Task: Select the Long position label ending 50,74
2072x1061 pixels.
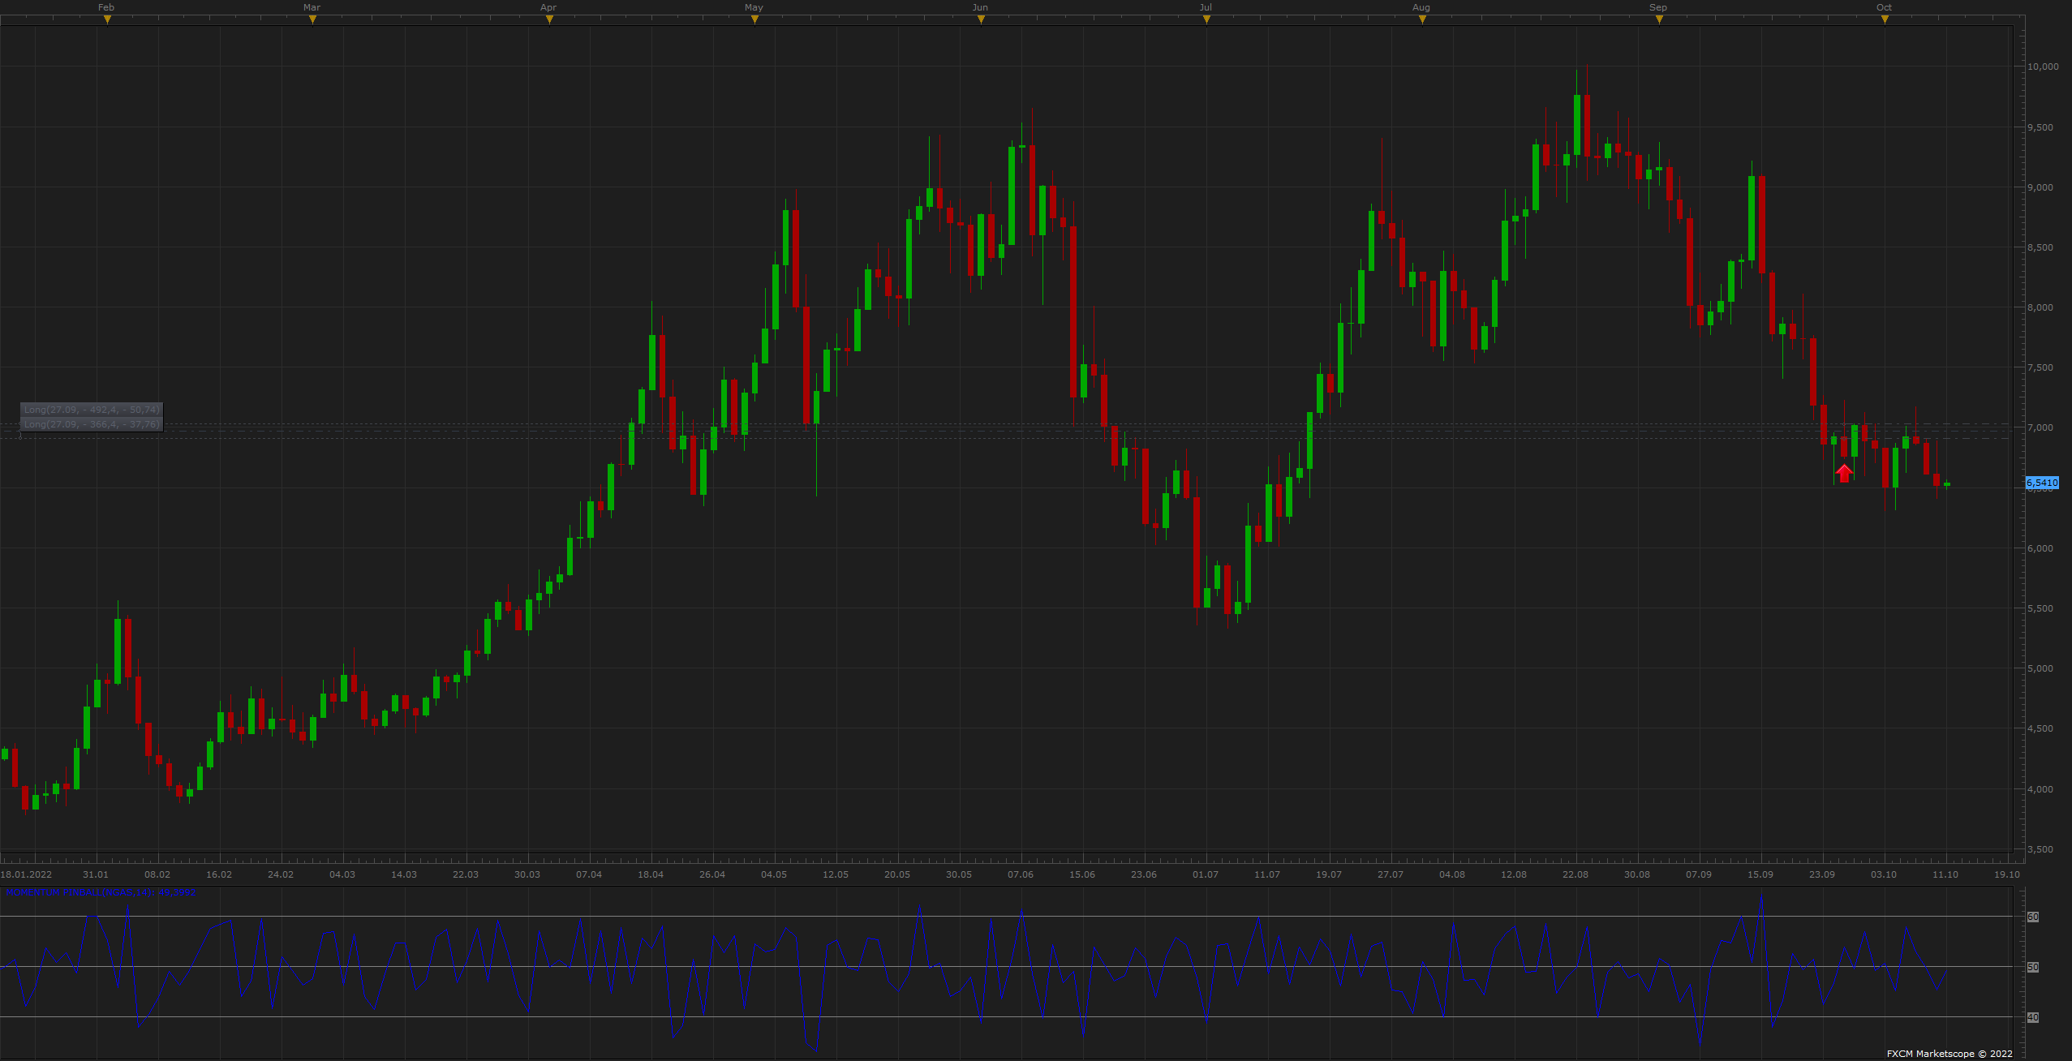Action: pos(92,410)
